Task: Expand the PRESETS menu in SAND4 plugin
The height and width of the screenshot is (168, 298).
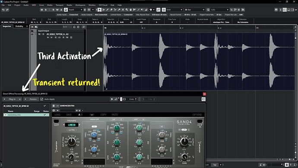Action: [94, 120]
